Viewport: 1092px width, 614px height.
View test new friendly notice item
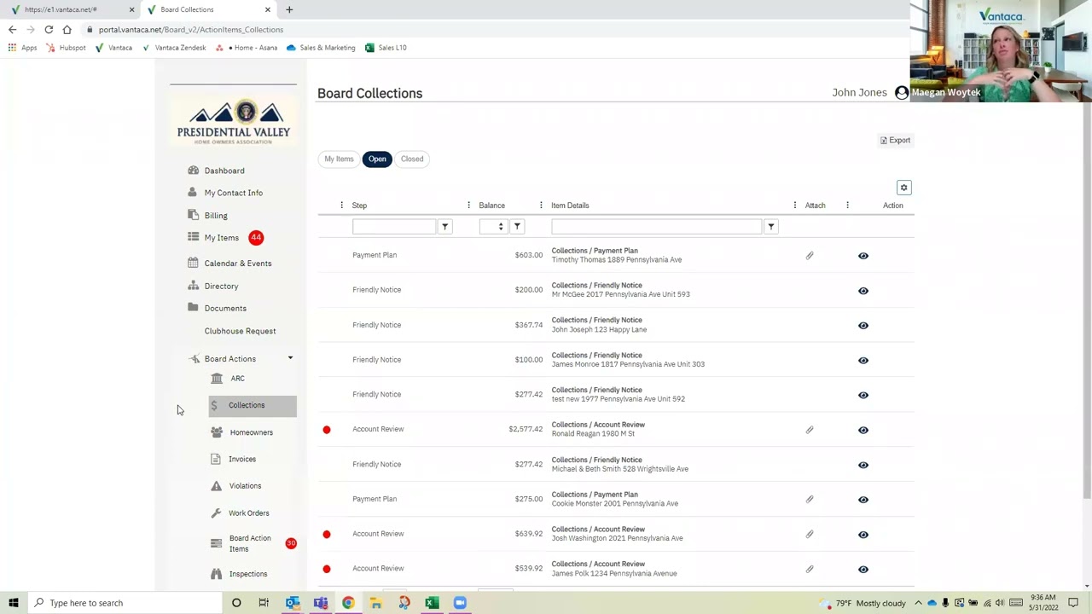(863, 395)
